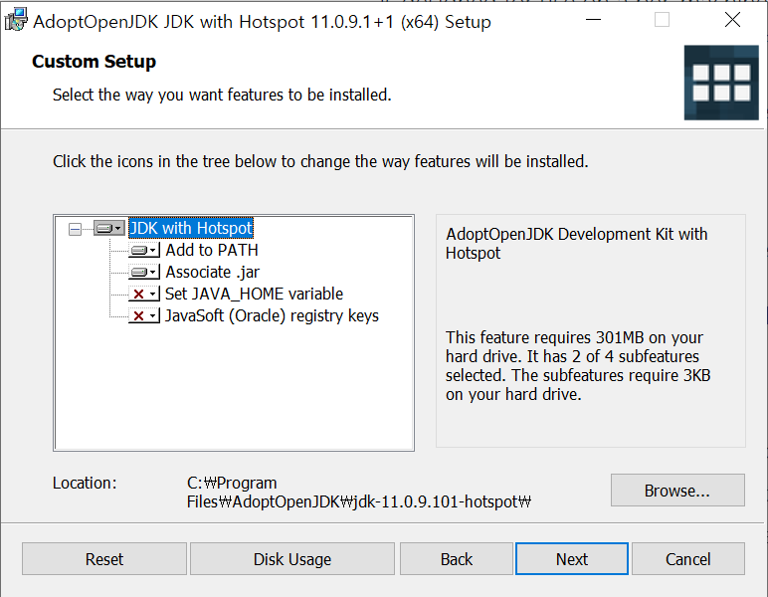Open Add to PATH feature install dropdown
The height and width of the screenshot is (597, 768).
pyautogui.click(x=144, y=251)
